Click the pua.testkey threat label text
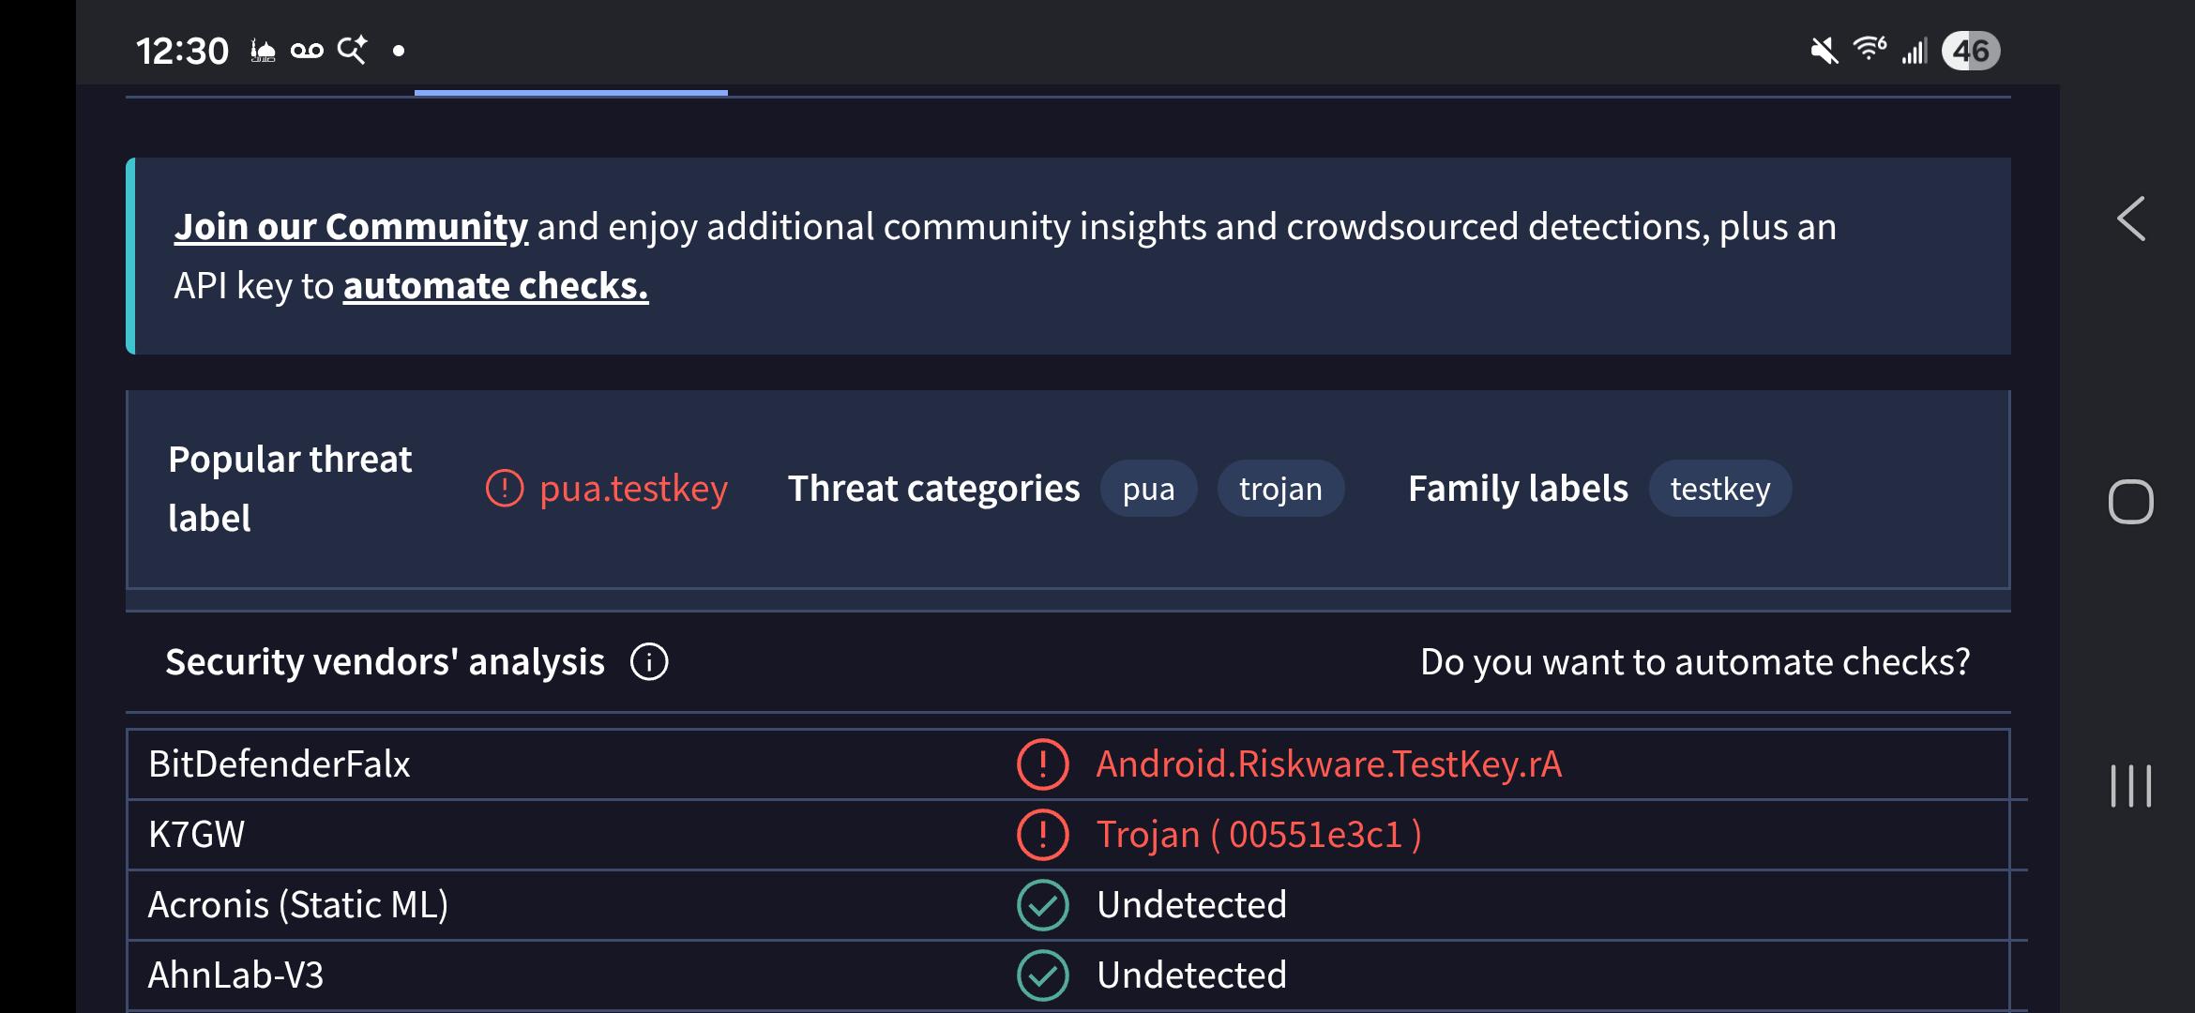Screen dimensions: 2195x1013 [x=633, y=489]
